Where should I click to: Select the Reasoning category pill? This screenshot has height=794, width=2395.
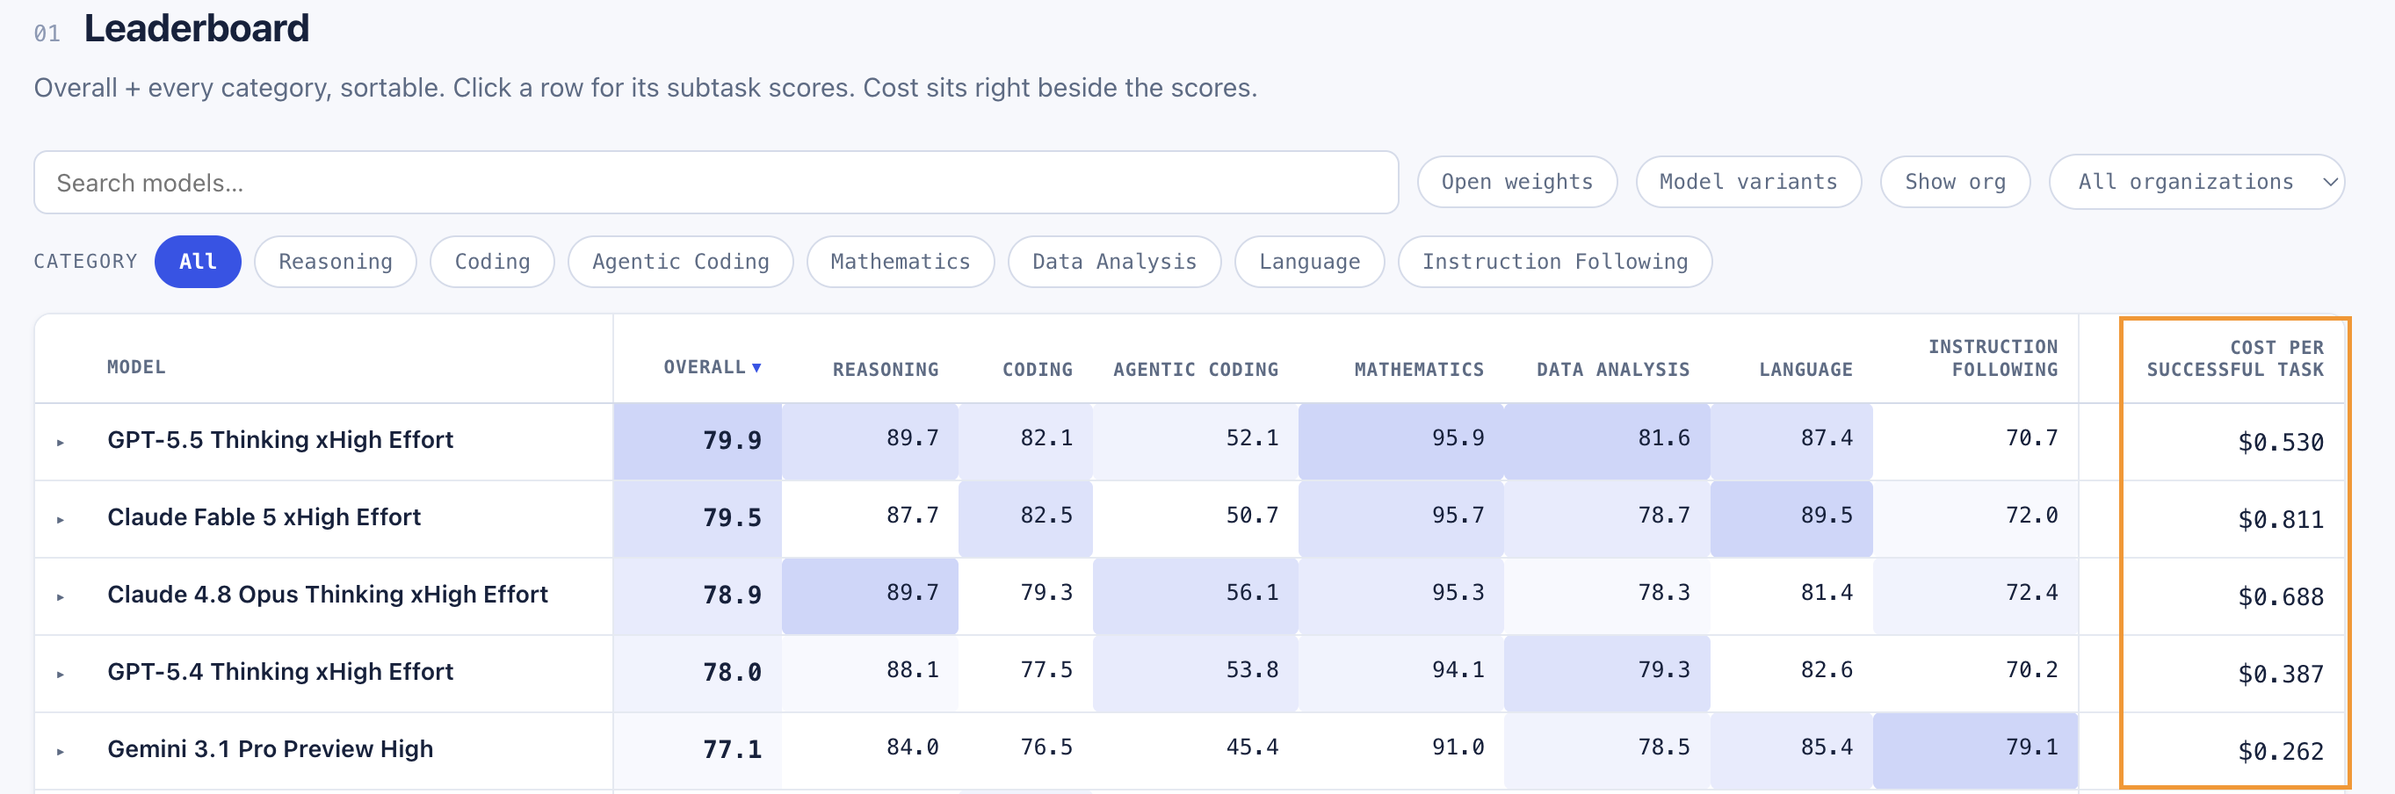click(x=336, y=263)
